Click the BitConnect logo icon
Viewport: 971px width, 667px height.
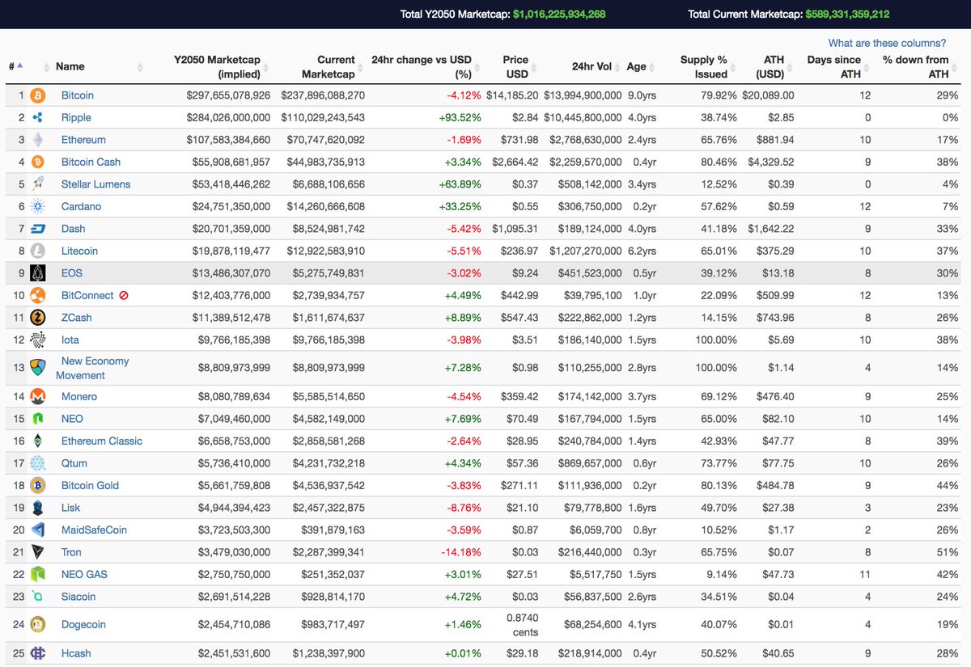coord(38,295)
